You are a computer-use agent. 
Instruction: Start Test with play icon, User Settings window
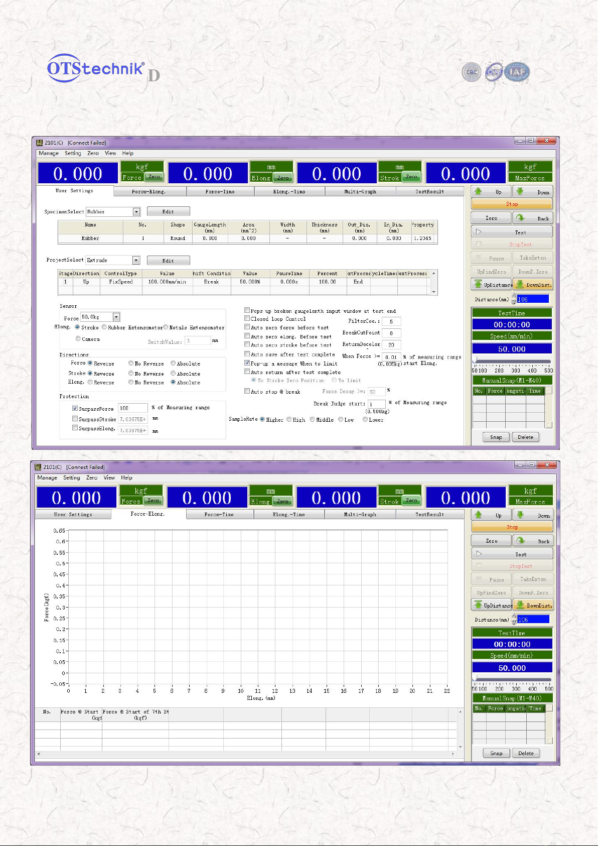coord(512,232)
